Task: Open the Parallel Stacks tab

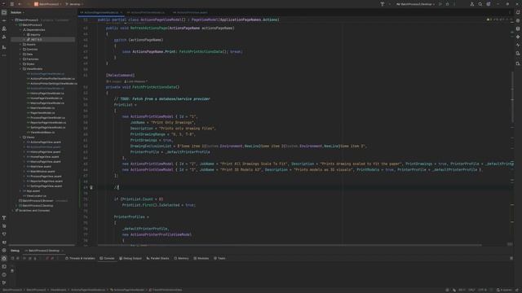Action: tap(157, 258)
